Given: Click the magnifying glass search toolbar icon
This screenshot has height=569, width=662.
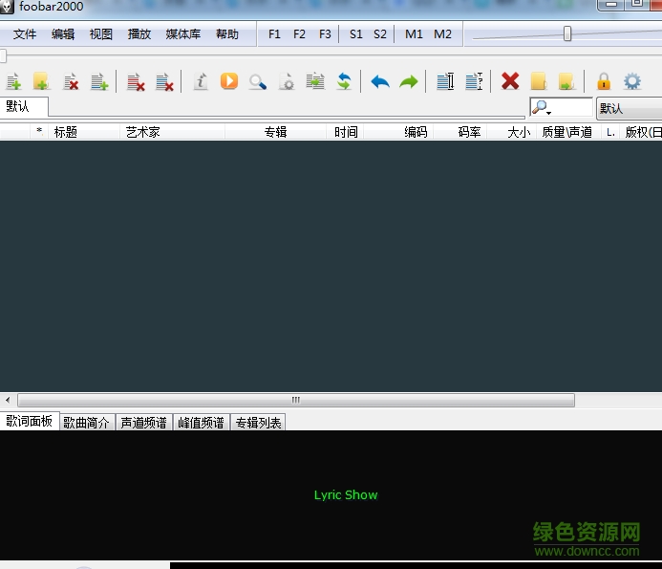Looking at the screenshot, I should [257, 82].
